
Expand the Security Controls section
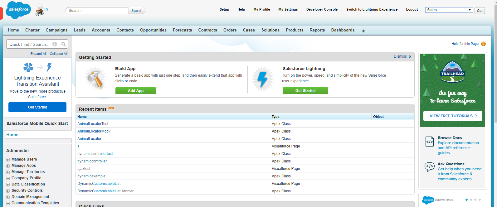pos(8,191)
